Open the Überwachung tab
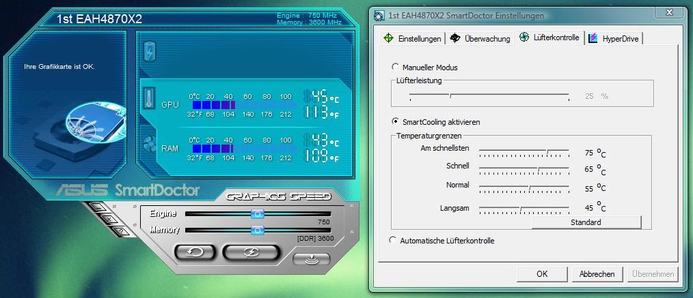This screenshot has height=298, width=693. click(480, 38)
